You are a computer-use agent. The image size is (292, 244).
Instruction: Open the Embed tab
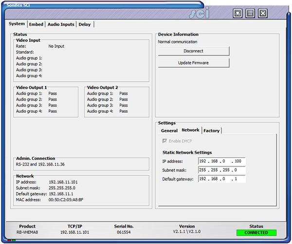pos(36,24)
